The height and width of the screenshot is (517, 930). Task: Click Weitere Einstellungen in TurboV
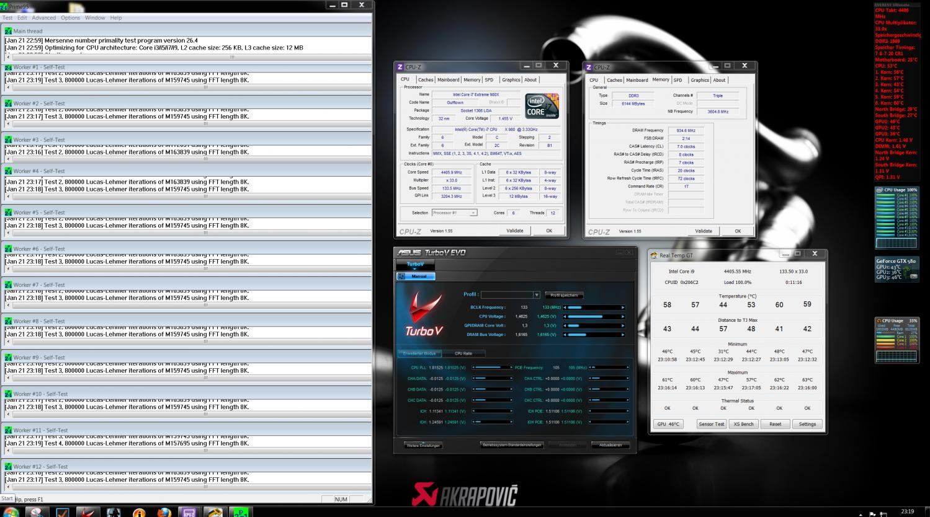(423, 446)
